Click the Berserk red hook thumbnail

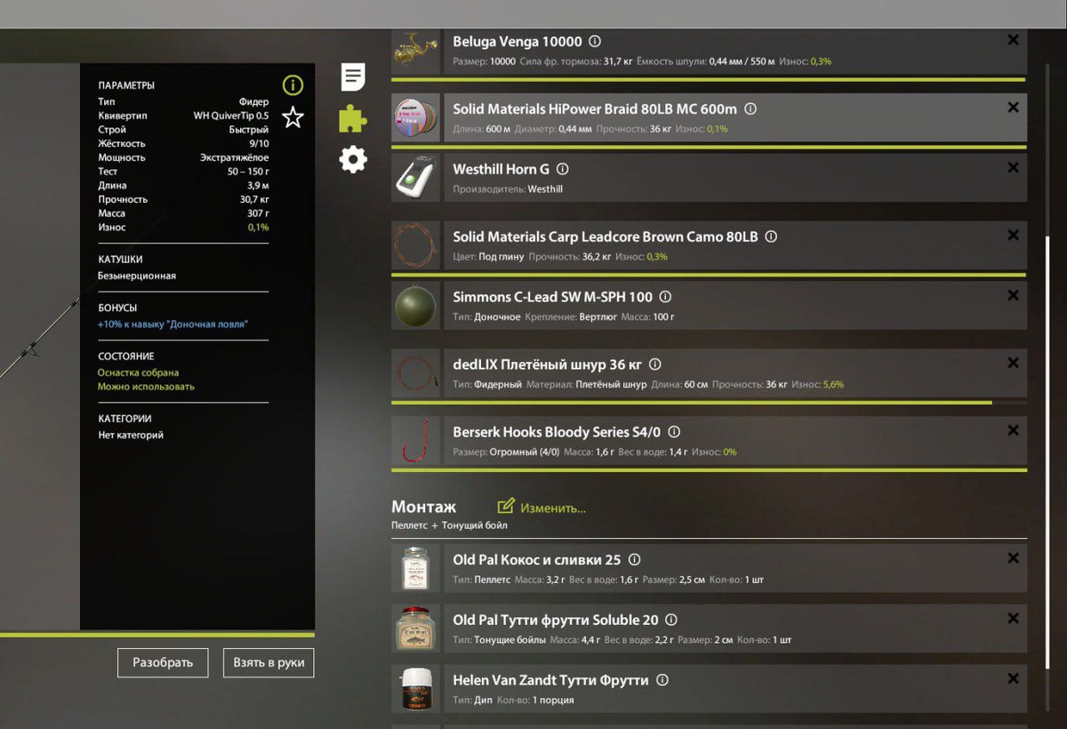coord(415,440)
